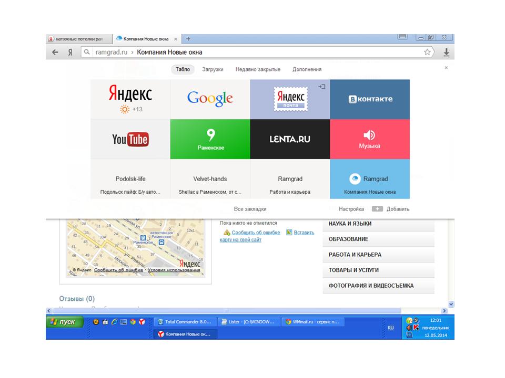Click the vertical scrollbar down arrow
The image size is (505, 378).
[451, 304]
